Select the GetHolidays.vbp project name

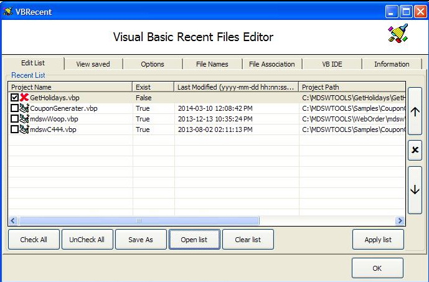(x=54, y=98)
